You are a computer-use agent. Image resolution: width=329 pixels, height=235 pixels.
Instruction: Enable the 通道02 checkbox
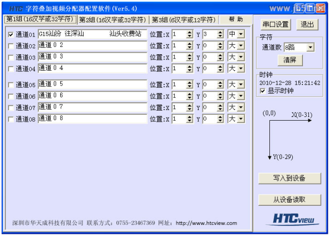(x=11, y=46)
